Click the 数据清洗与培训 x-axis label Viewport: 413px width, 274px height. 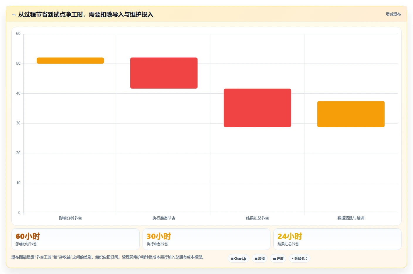pyautogui.click(x=351, y=218)
